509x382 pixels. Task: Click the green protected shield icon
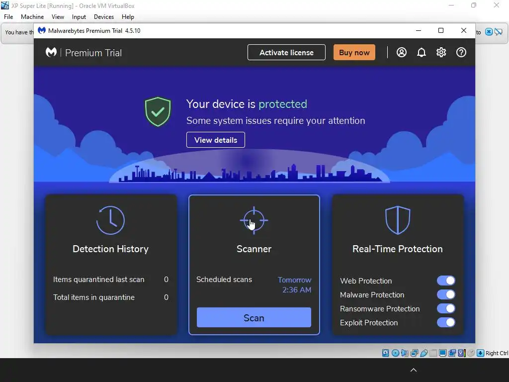point(158,111)
